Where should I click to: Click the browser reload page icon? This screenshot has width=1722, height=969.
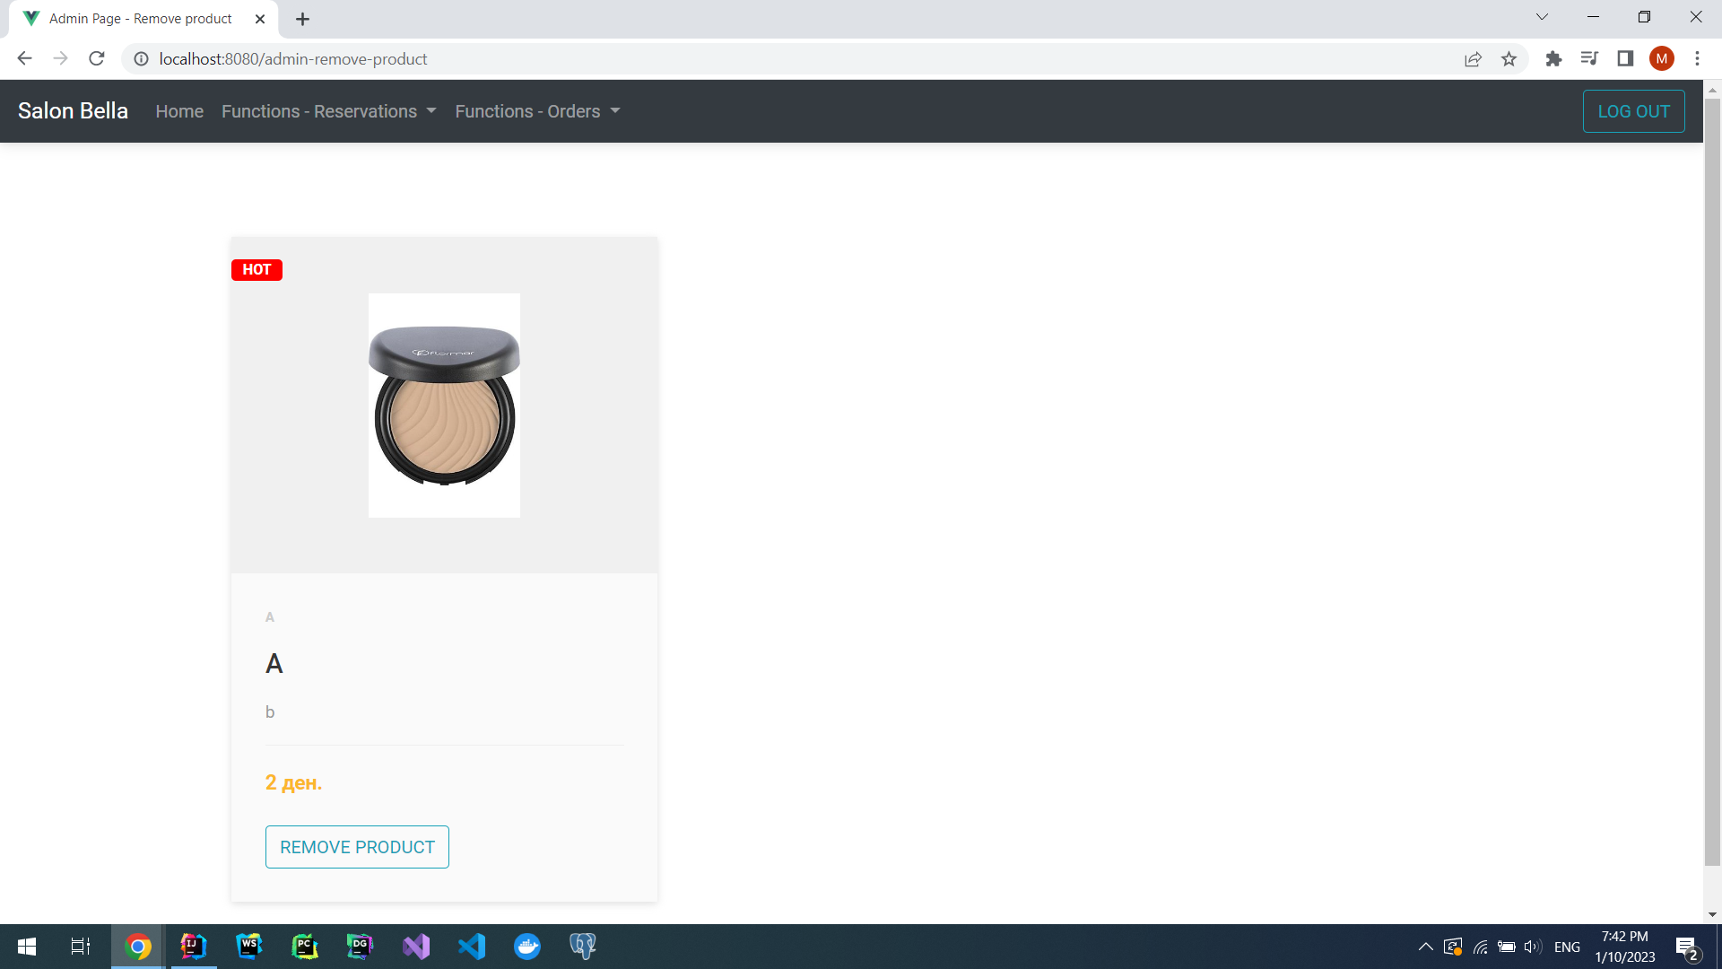click(x=97, y=59)
